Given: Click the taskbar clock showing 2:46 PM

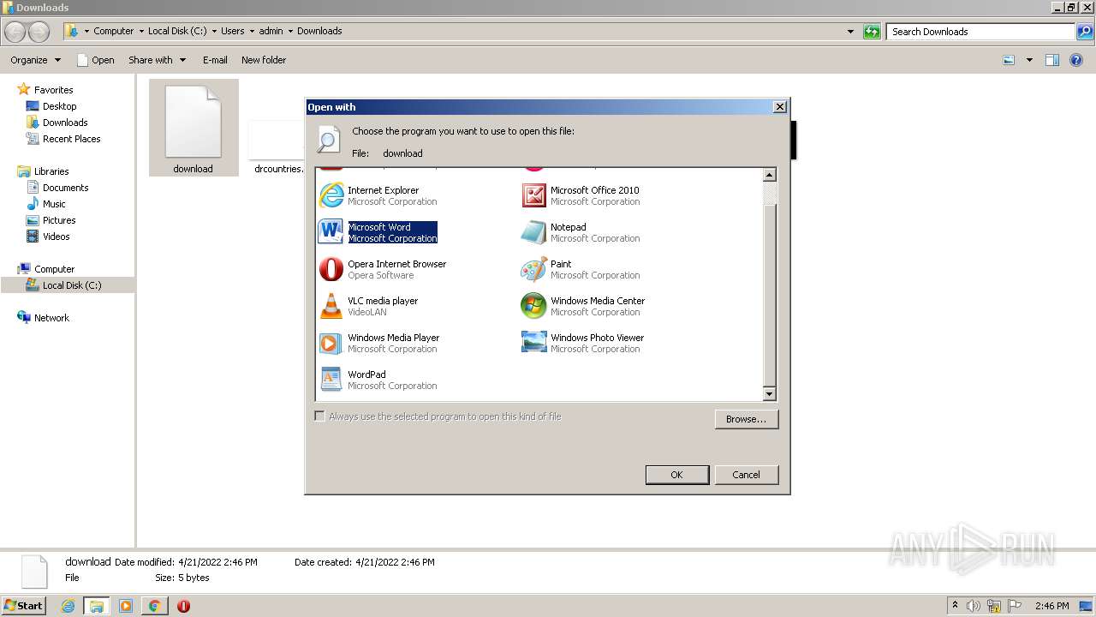Looking at the screenshot, I should point(1051,606).
